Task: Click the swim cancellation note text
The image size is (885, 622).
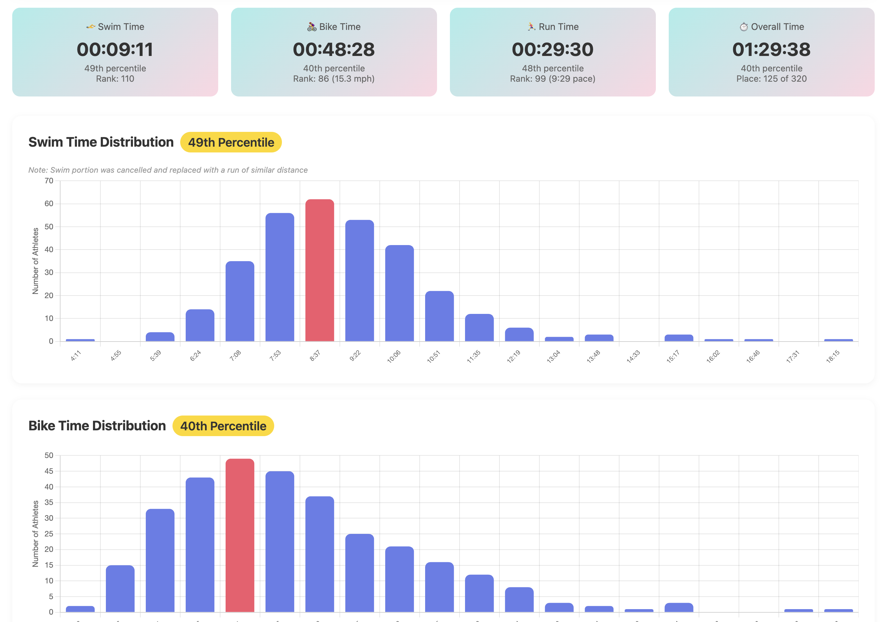Action: (x=168, y=170)
